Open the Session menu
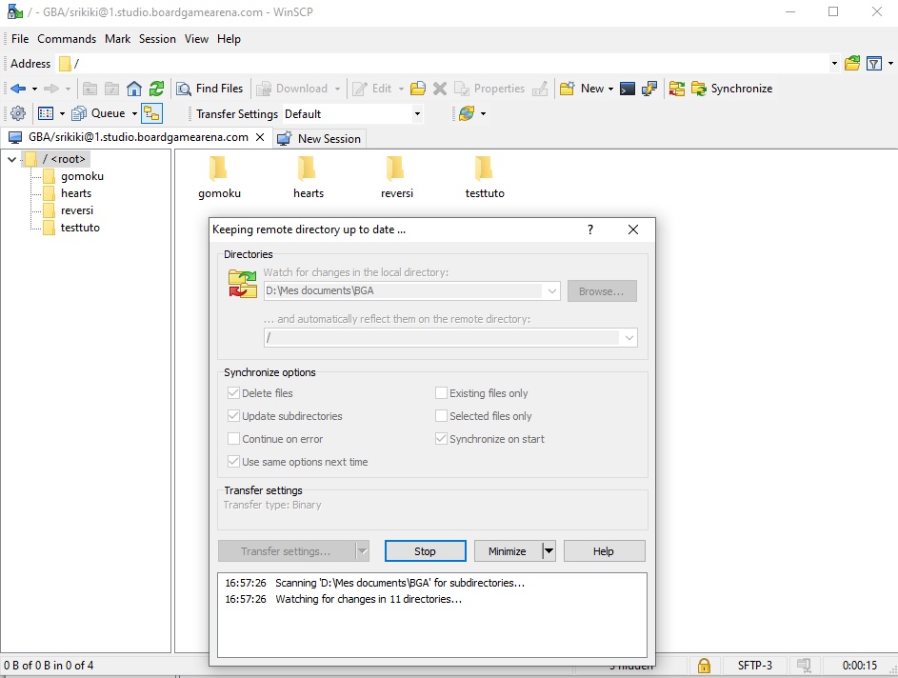The height and width of the screenshot is (678, 898). pyautogui.click(x=157, y=39)
